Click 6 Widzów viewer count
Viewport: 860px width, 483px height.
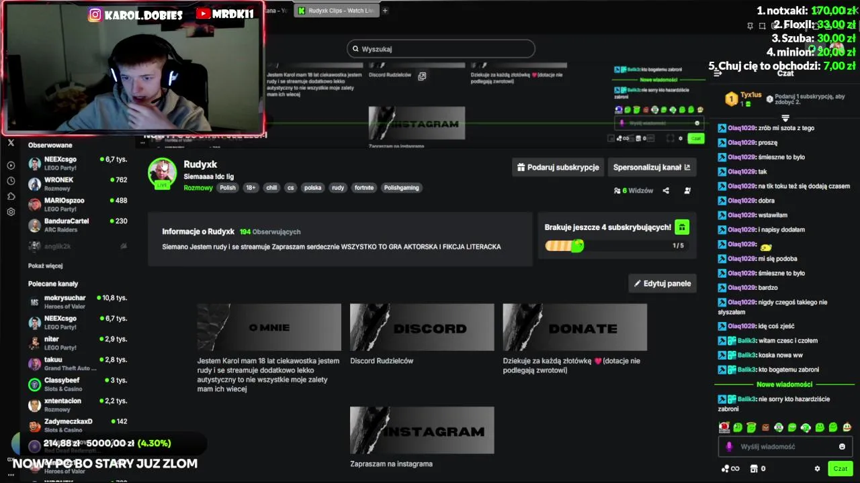click(634, 191)
